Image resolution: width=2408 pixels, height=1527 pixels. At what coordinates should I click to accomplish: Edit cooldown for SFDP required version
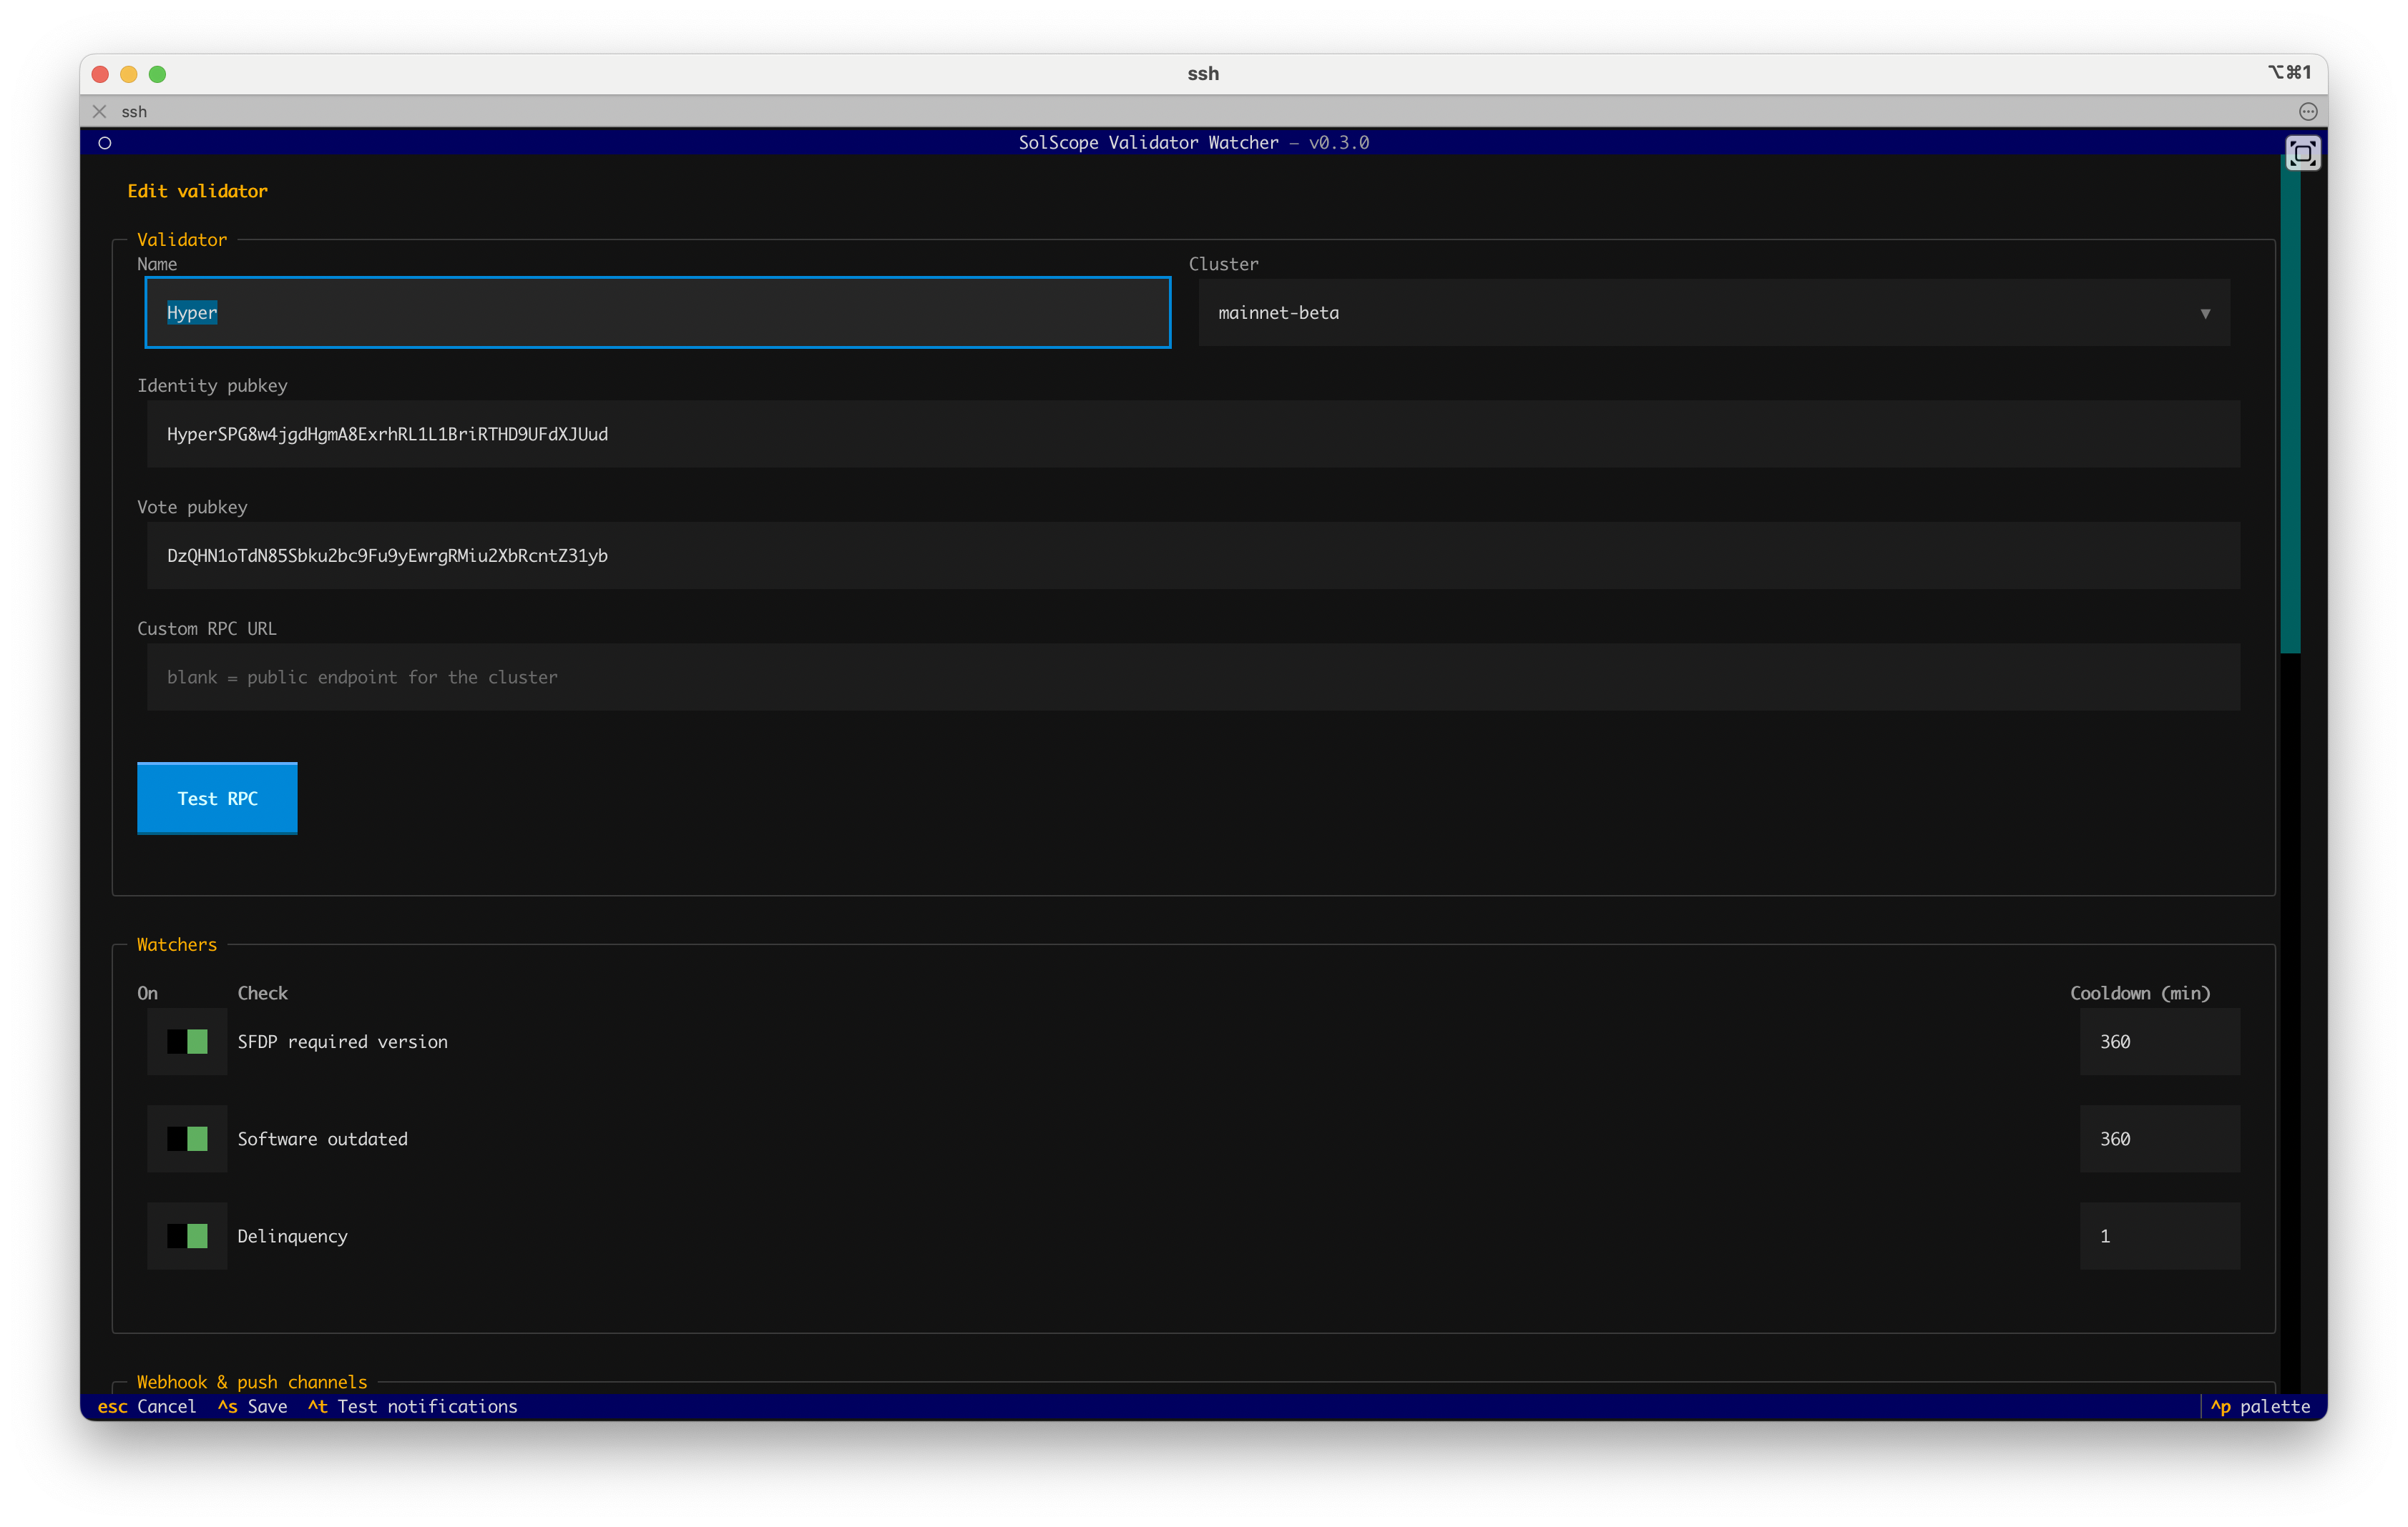point(2159,1042)
